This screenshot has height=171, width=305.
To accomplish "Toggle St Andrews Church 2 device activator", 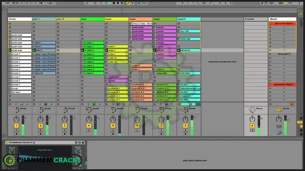I will pos(7,143).
